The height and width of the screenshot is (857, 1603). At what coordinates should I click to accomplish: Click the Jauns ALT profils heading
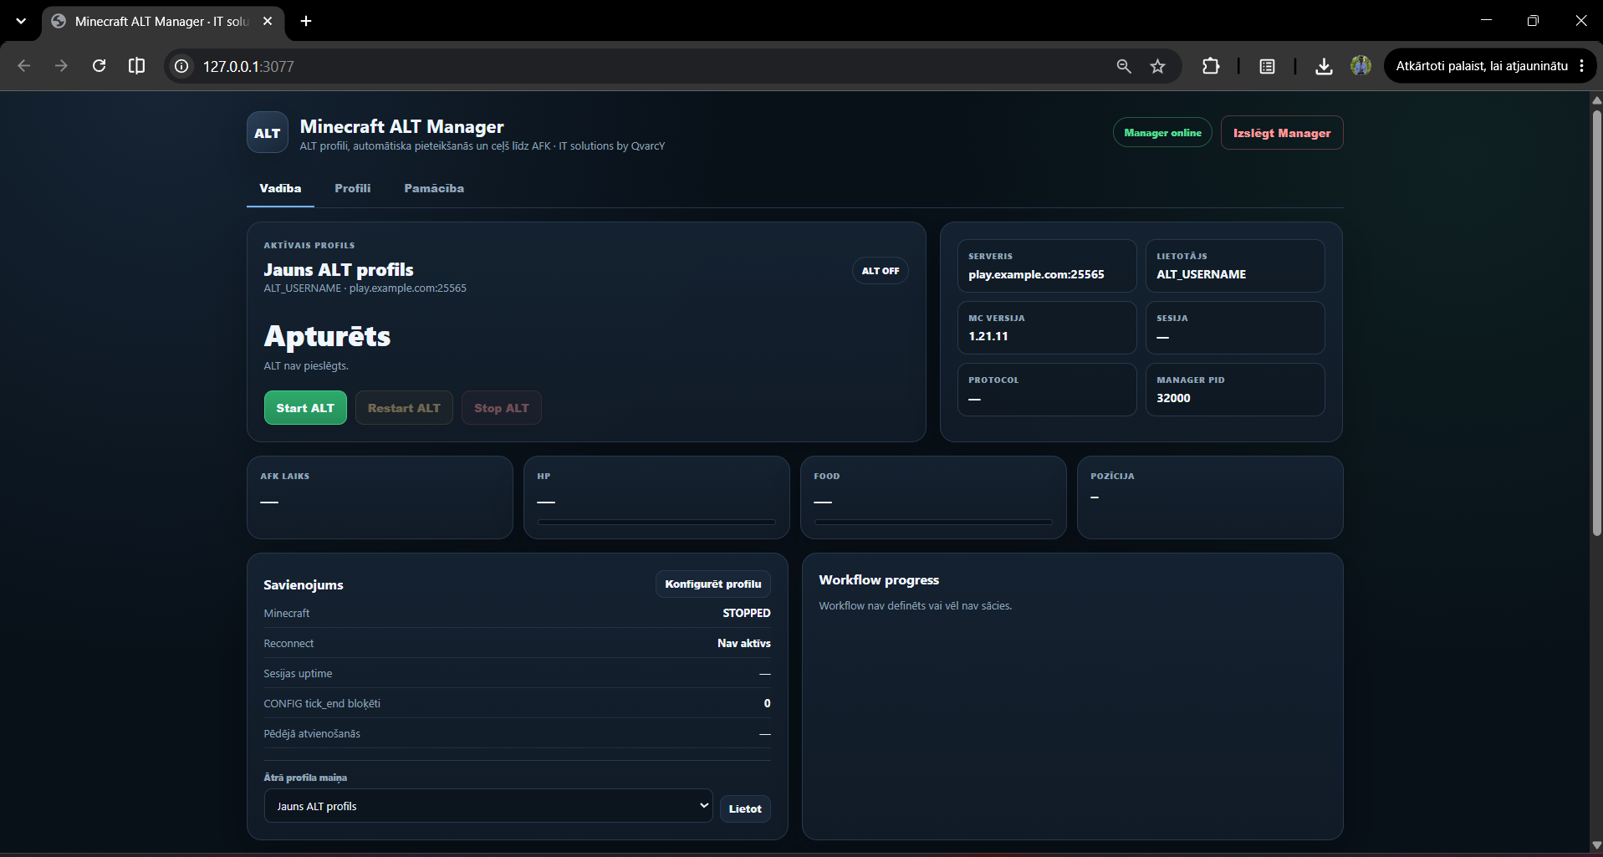pyautogui.click(x=339, y=269)
